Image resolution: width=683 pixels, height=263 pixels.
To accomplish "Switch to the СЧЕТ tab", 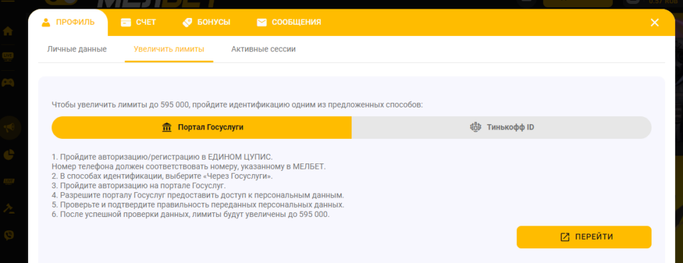I will click(x=138, y=22).
